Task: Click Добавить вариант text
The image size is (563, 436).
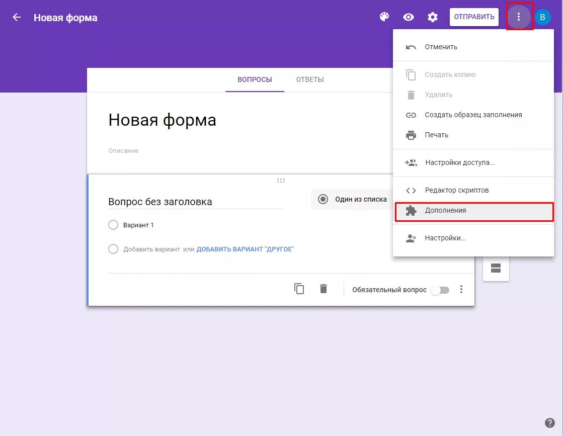Action: pos(151,249)
